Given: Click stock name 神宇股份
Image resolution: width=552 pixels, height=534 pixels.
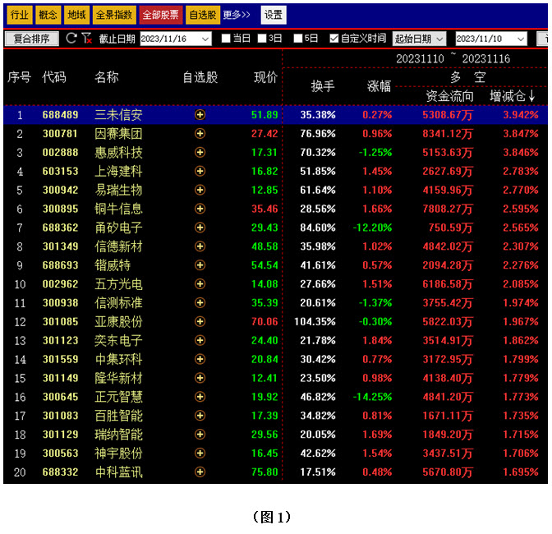Looking at the screenshot, I should [x=118, y=453].
